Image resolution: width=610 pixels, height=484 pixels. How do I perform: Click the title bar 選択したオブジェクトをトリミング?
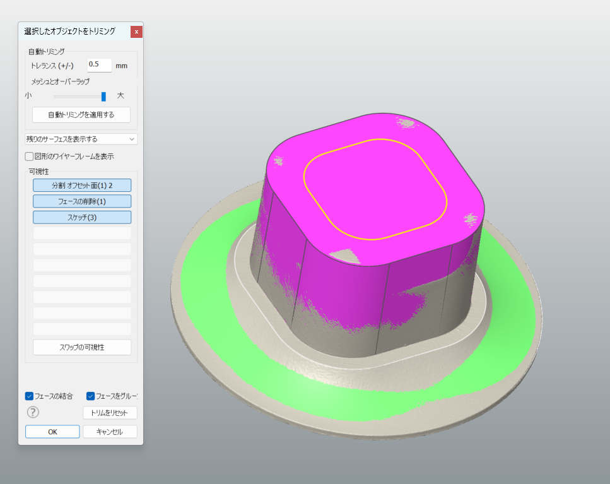(69, 31)
